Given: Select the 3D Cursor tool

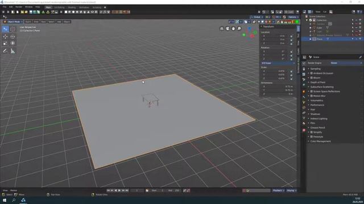Looking at the screenshot, I should click(13, 29).
